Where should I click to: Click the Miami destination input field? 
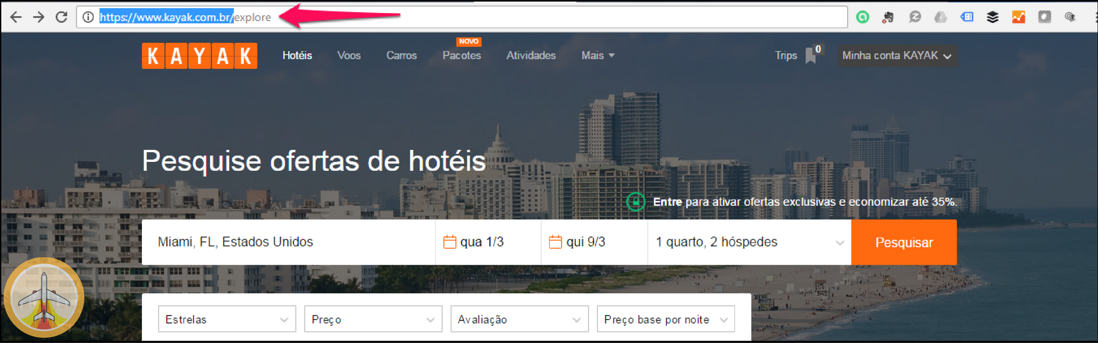click(x=289, y=242)
